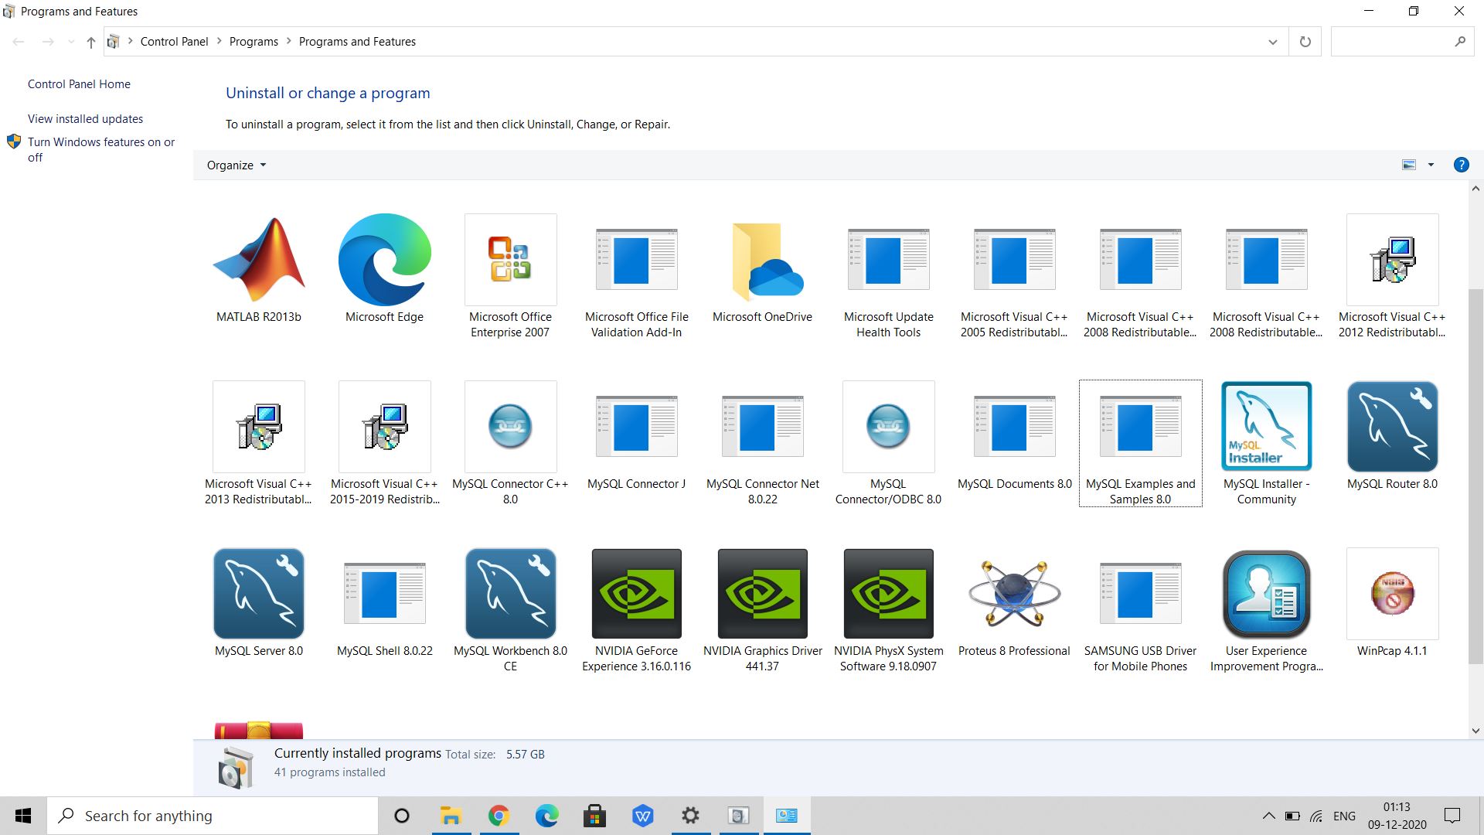1484x835 pixels.
Task: Focus the search Programs and Features box
Action: click(1401, 42)
